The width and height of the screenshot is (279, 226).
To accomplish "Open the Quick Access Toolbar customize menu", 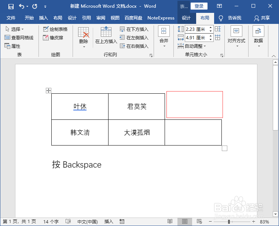I will tap(45, 7).
